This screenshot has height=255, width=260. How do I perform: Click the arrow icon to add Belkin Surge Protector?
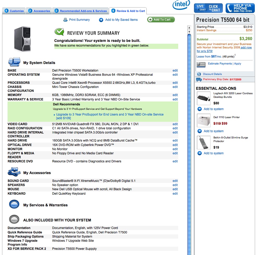coord(200,153)
